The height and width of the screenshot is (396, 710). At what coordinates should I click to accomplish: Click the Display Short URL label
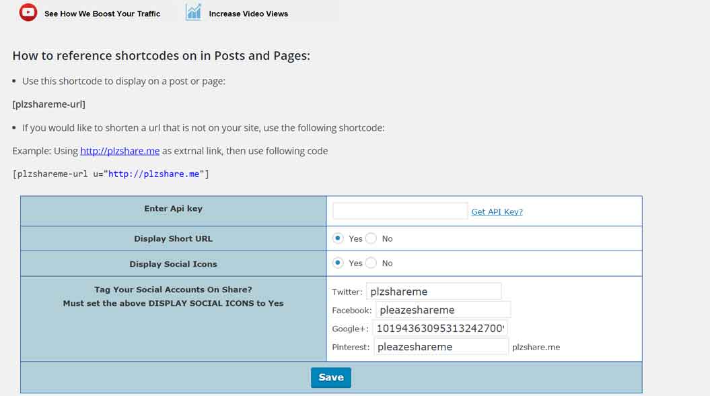click(x=174, y=239)
